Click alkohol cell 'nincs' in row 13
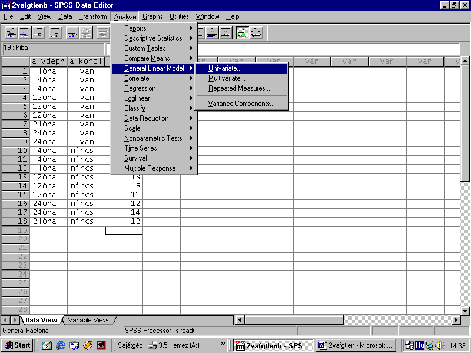This screenshot has width=471, height=353. point(86,177)
